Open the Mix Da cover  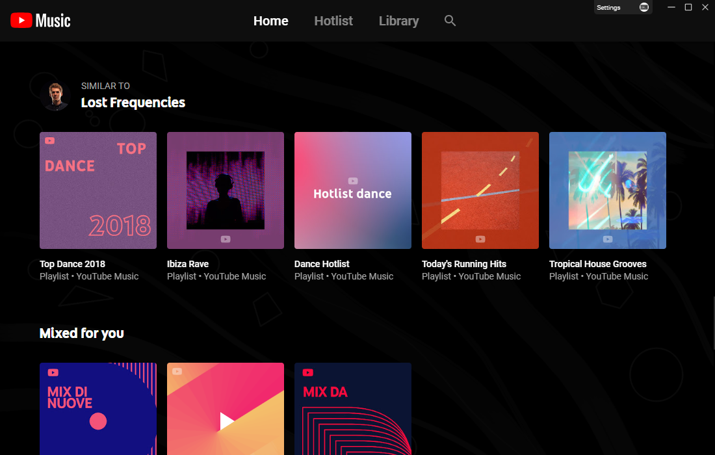(353, 409)
